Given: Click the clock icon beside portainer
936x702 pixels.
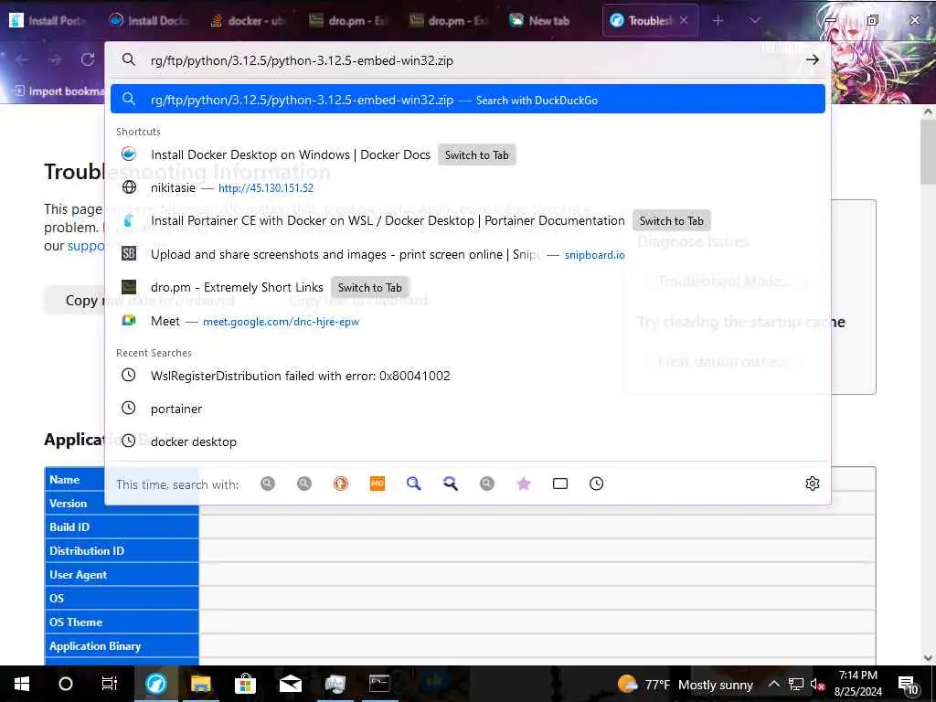Looking at the screenshot, I should click(x=129, y=408).
